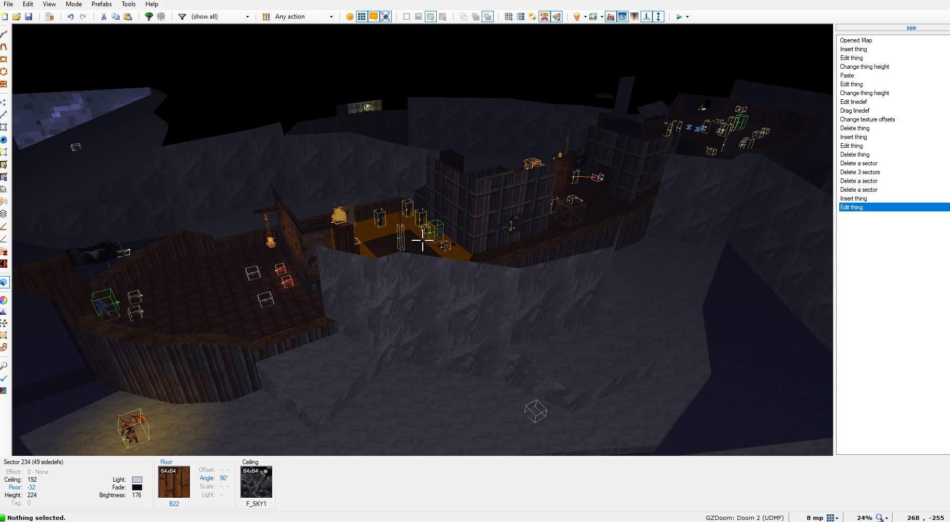Viewport: 950px width, 522px height.
Task: Run map analysis checkmark icon
Action: [4, 378]
